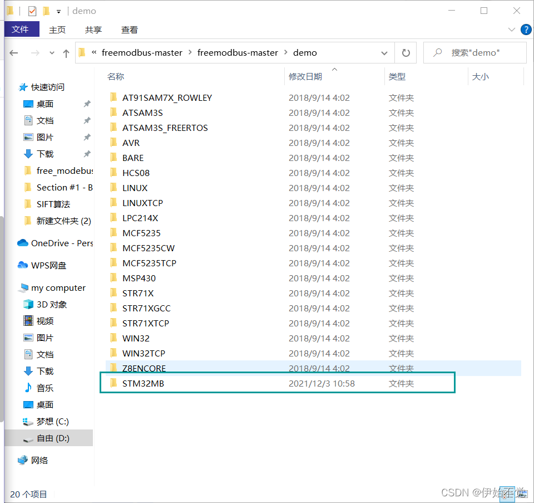This screenshot has width=534, height=503.
Task: Select ATSAM3S_FREERTOS folder
Action: 165,128
